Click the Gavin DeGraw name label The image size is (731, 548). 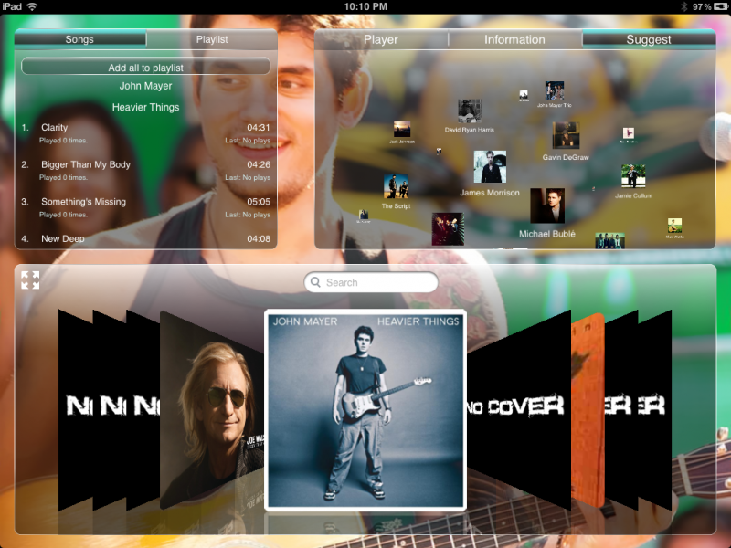566,157
